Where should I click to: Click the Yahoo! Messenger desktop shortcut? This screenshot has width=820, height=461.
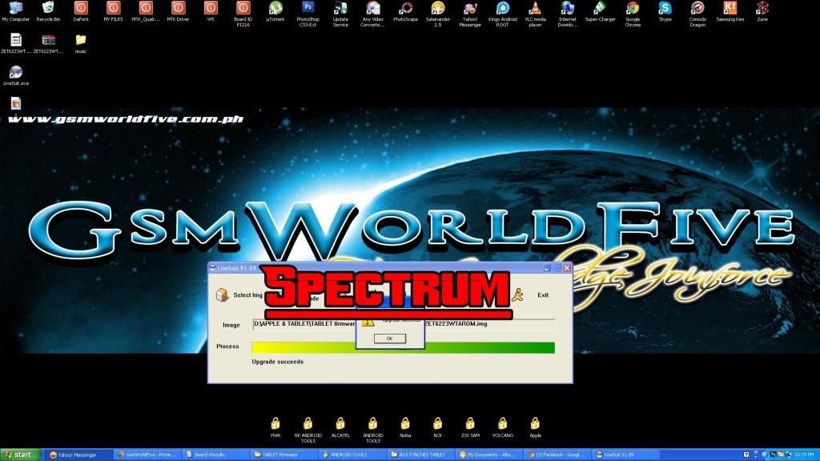[x=470, y=14]
